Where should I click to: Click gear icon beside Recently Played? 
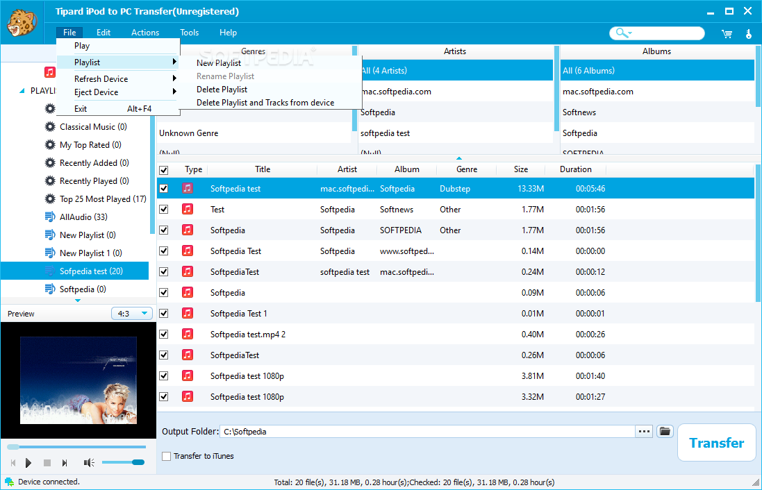point(50,180)
